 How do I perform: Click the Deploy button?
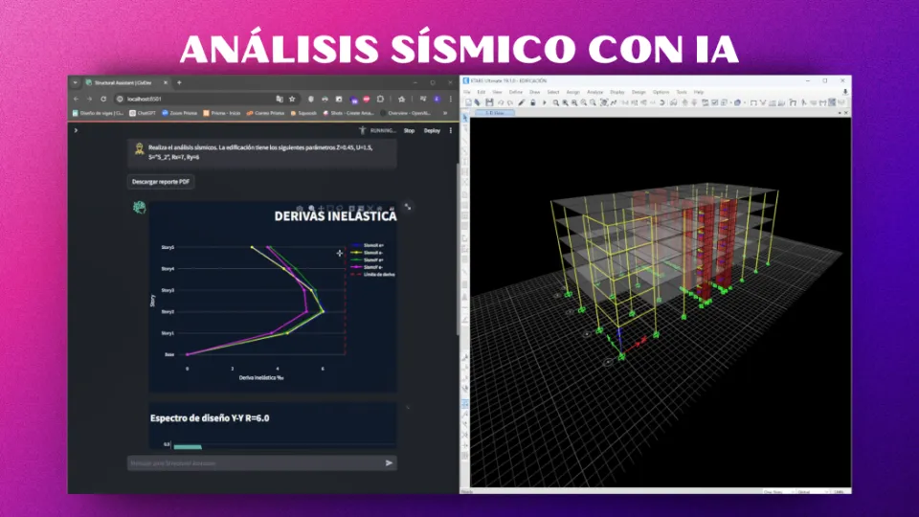[x=432, y=131]
